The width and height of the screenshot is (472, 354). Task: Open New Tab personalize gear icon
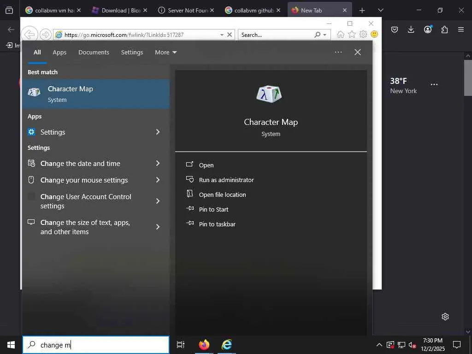click(445, 317)
